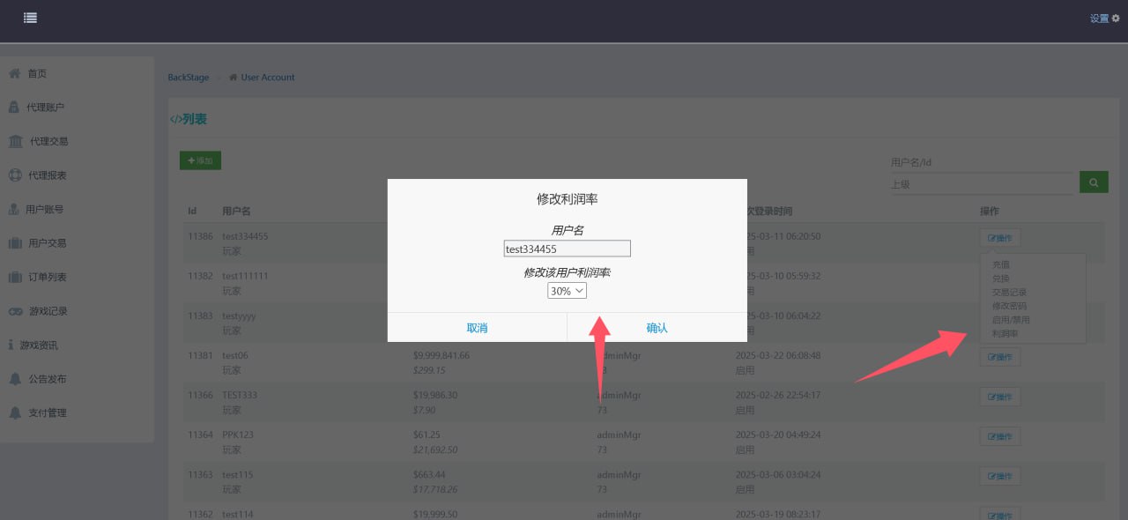Click the BackStage breadcrumb link
The image size is (1128, 520).
point(189,78)
